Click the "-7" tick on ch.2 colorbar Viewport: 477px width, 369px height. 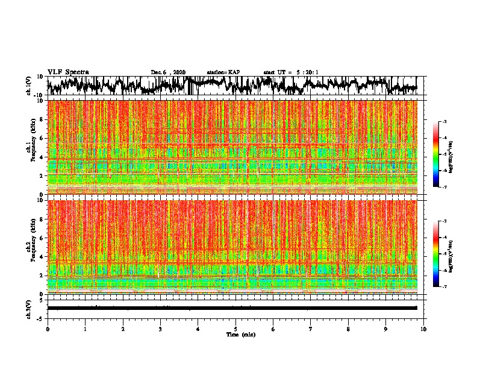tap(444, 286)
